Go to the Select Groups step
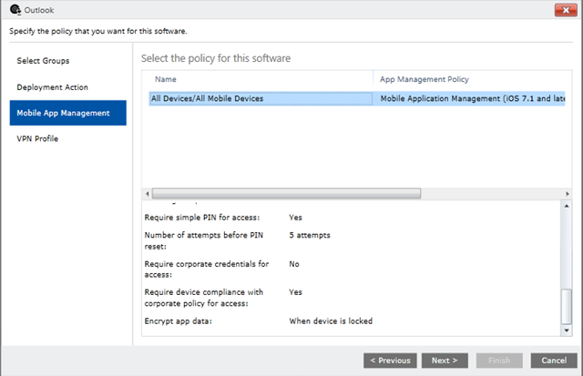583x376 pixels. [x=43, y=61]
